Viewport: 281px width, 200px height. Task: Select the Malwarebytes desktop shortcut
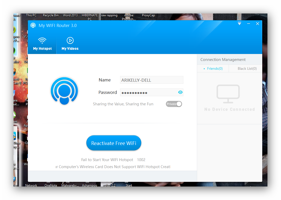(70, 185)
